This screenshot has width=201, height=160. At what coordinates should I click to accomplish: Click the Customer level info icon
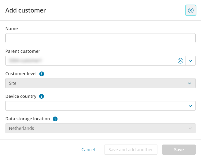(41, 74)
